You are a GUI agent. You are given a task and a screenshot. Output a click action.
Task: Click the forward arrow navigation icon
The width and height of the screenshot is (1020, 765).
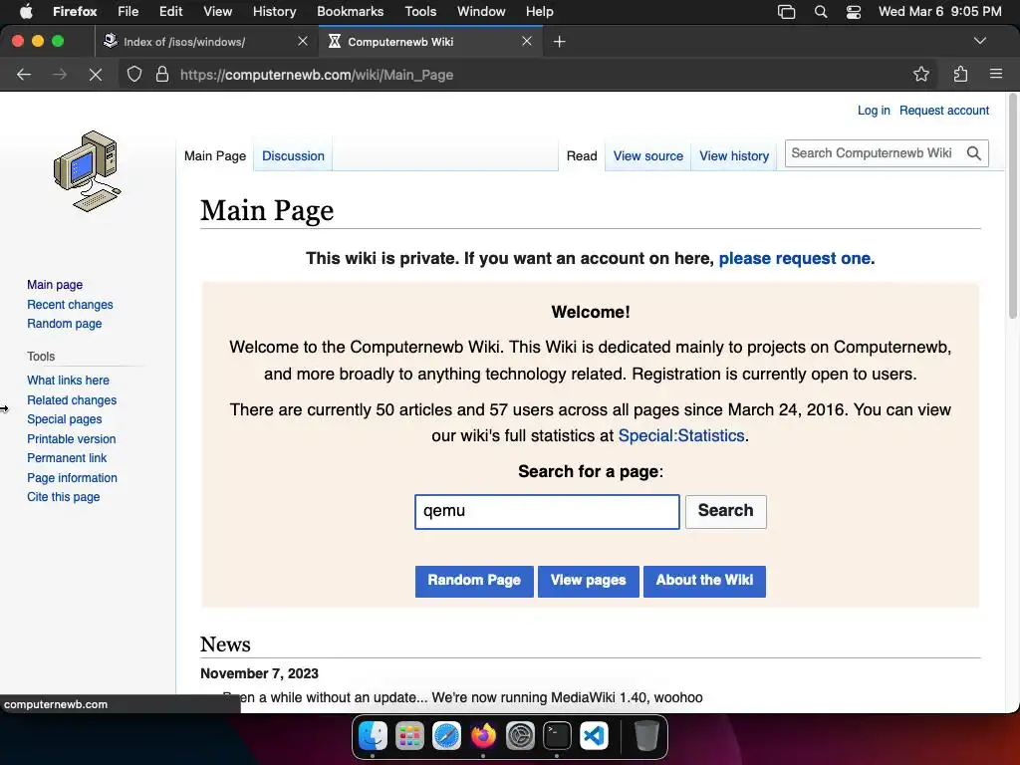point(59,74)
